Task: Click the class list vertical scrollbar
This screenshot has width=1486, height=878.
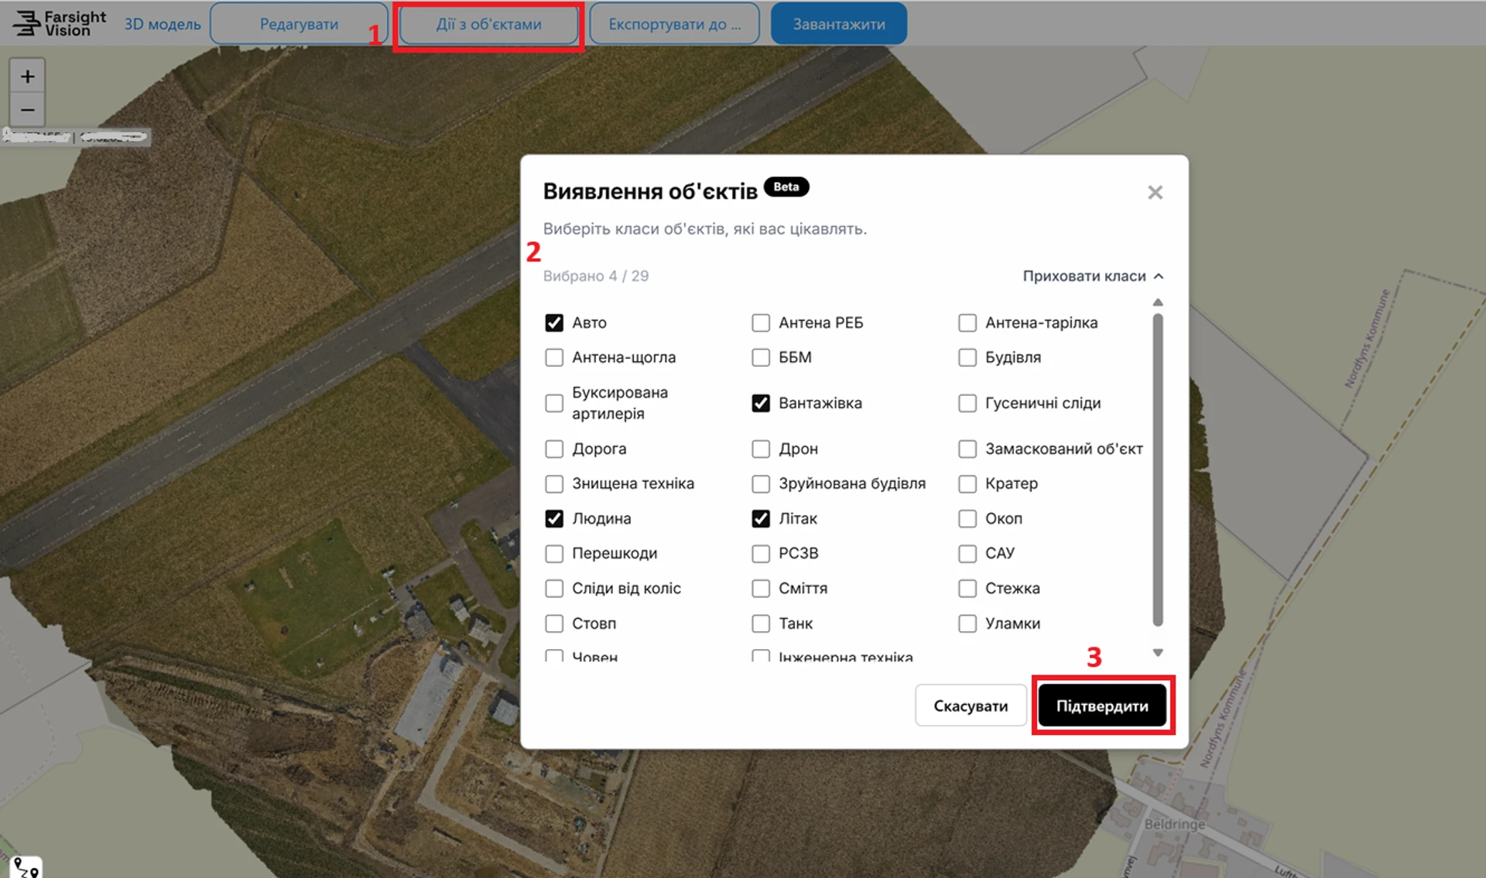Action: click(1158, 470)
